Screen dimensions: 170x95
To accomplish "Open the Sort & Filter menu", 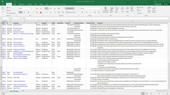I will [149, 10].
